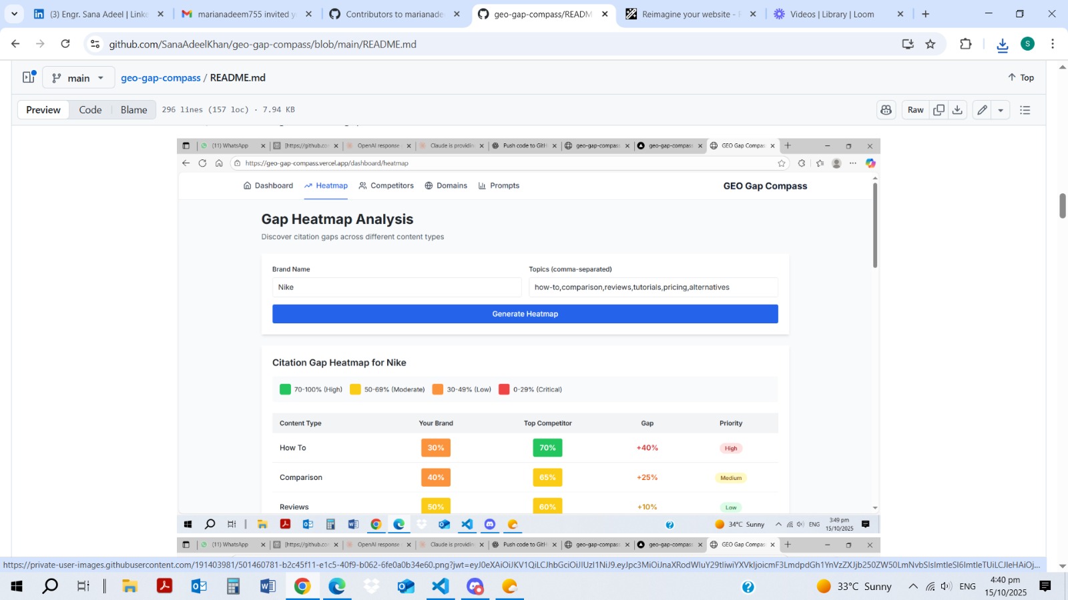The width and height of the screenshot is (1068, 600).
Task: Switch to the Code view tab
Action: click(x=90, y=110)
